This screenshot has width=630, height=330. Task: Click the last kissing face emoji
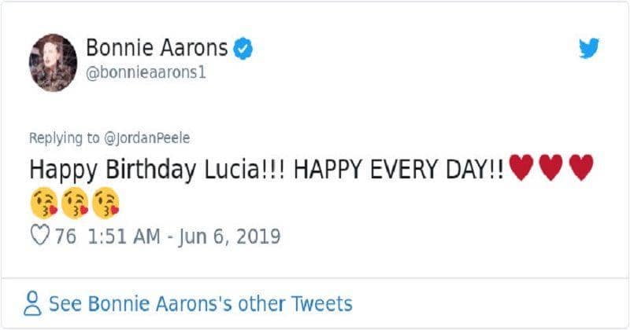(105, 203)
